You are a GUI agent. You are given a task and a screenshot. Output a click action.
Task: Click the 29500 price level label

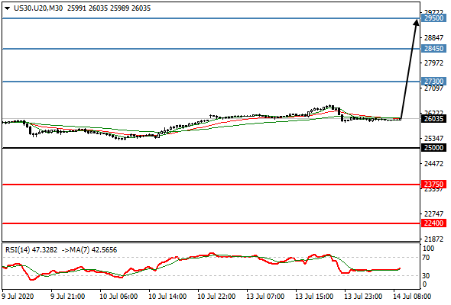433,18
